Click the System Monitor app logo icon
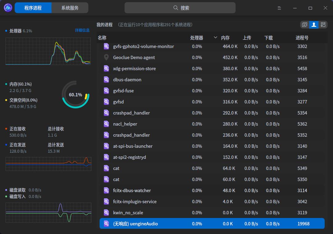Image resolution: width=333 pixels, height=234 pixels. click(8, 8)
